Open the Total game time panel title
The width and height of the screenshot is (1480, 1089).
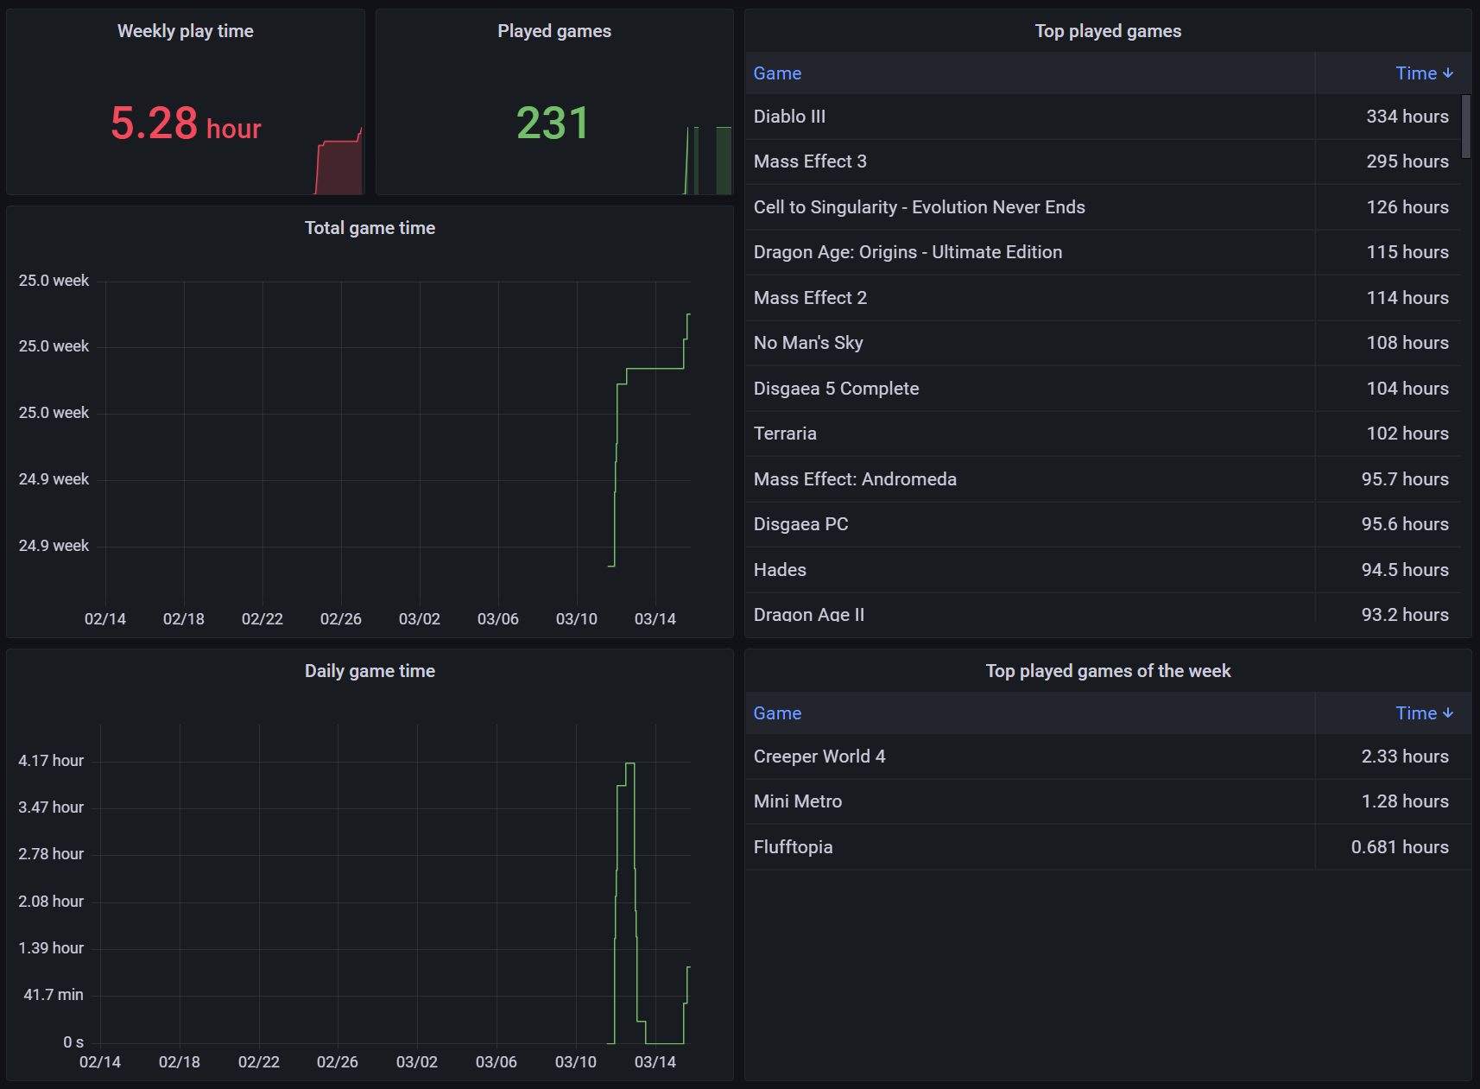click(370, 228)
